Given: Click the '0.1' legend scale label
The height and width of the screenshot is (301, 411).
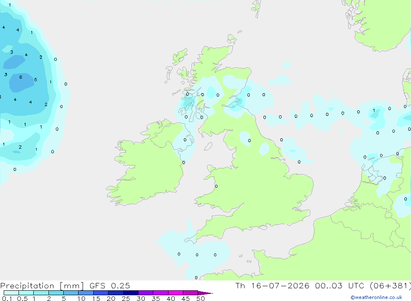Looking at the screenshot, I should coord(7,299).
